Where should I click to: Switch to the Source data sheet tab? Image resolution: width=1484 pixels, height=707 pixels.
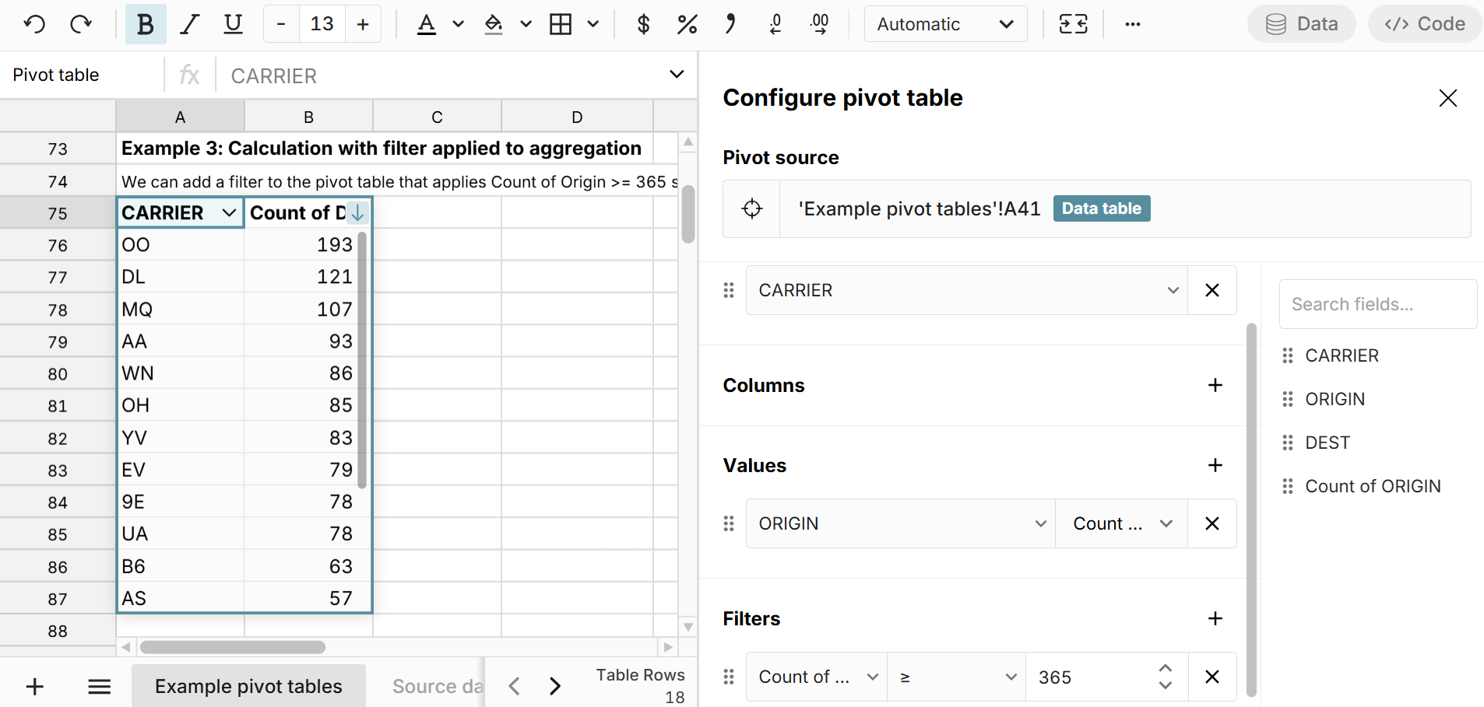[437, 686]
